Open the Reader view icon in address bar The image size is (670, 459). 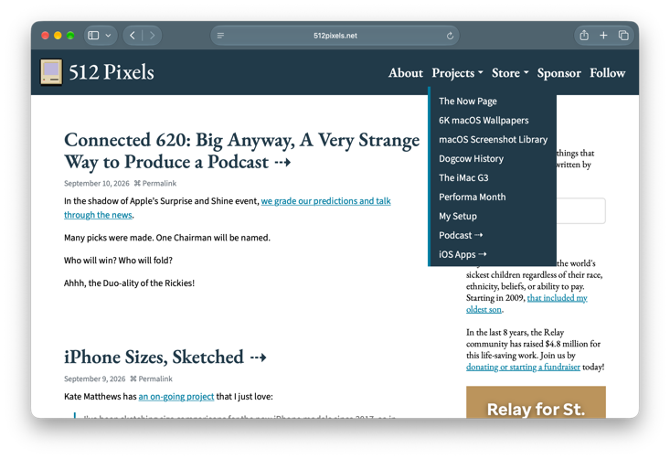tap(220, 36)
